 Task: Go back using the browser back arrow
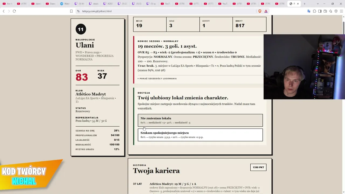tap(4, 11)
